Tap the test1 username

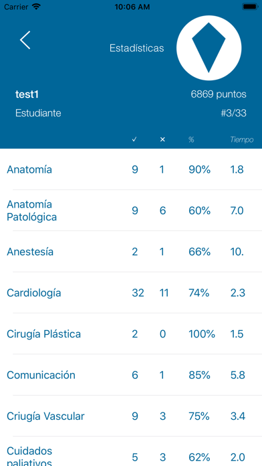(27, 94)
